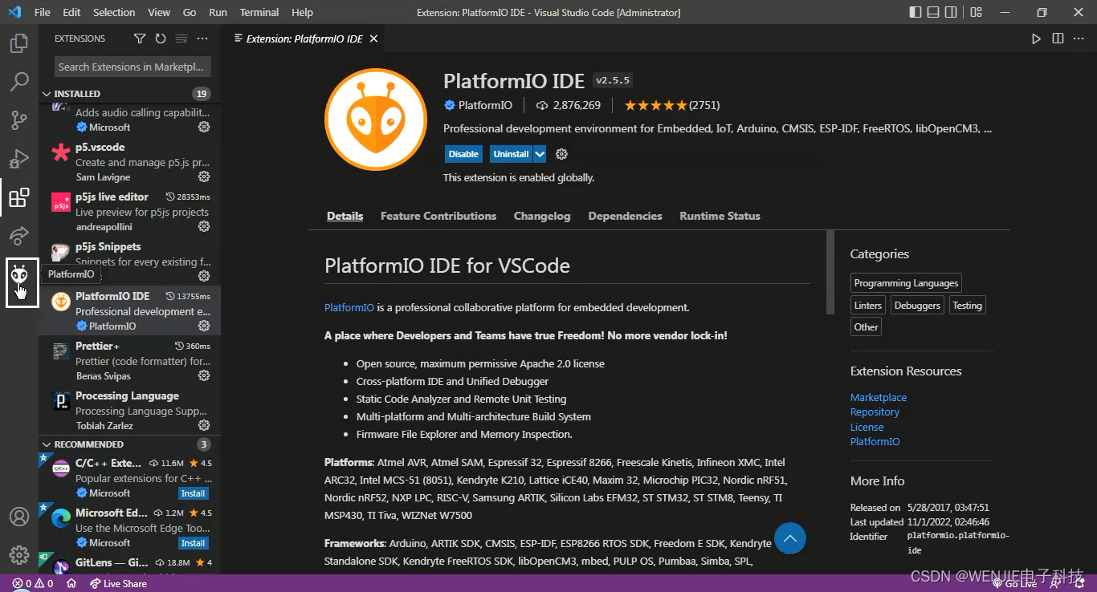Open manage gear for p5js live editor
Screen dimensions: 1097x592
point(204,226)
